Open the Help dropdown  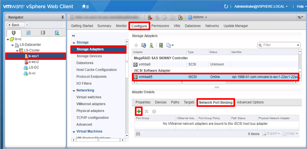302,6
